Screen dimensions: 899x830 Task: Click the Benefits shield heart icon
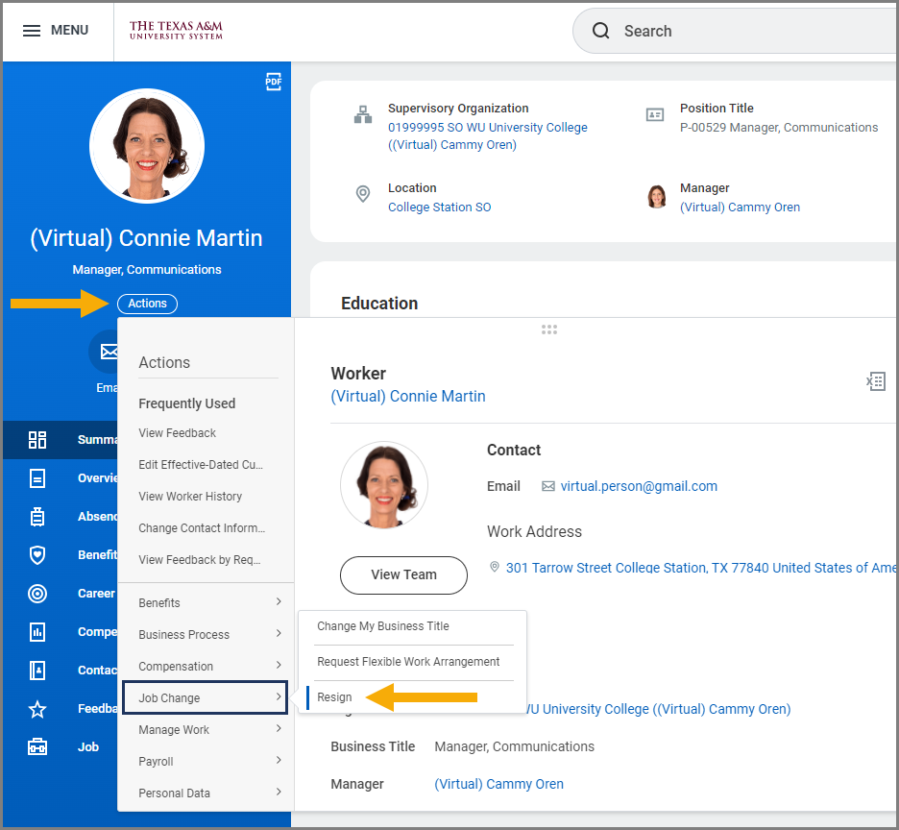coord(37,554)
